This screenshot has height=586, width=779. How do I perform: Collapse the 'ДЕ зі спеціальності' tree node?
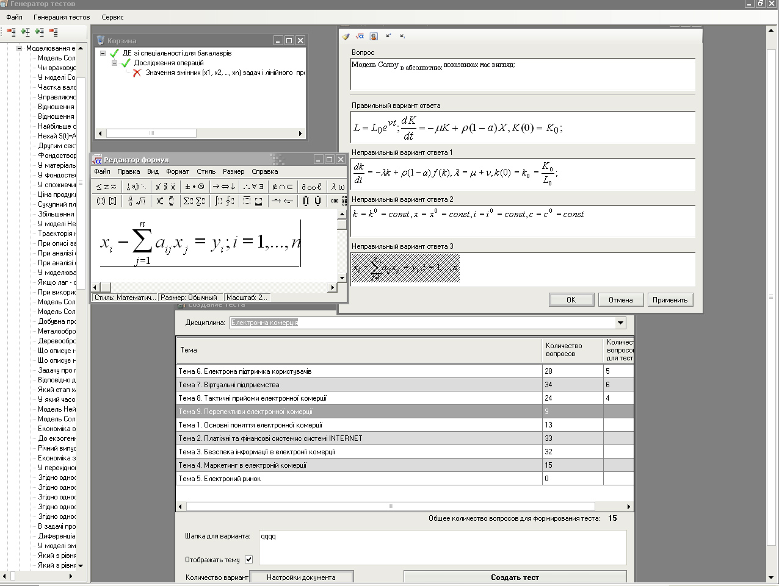[x=103, y=53]
